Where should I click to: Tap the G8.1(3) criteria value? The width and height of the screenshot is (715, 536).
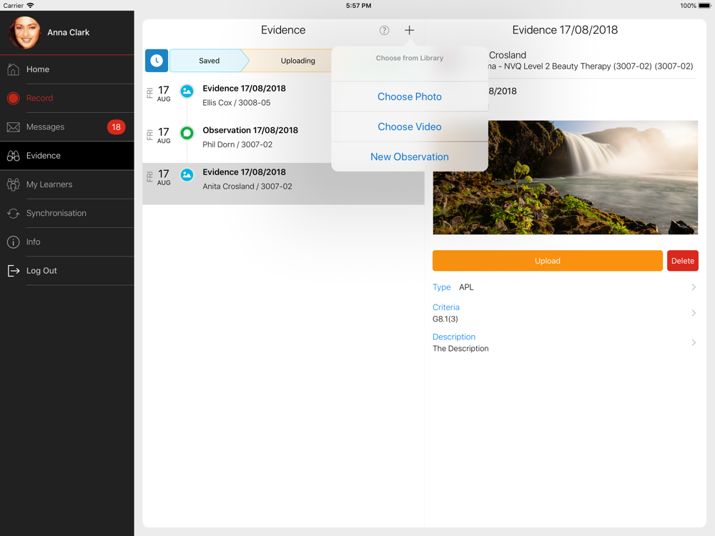445,319
